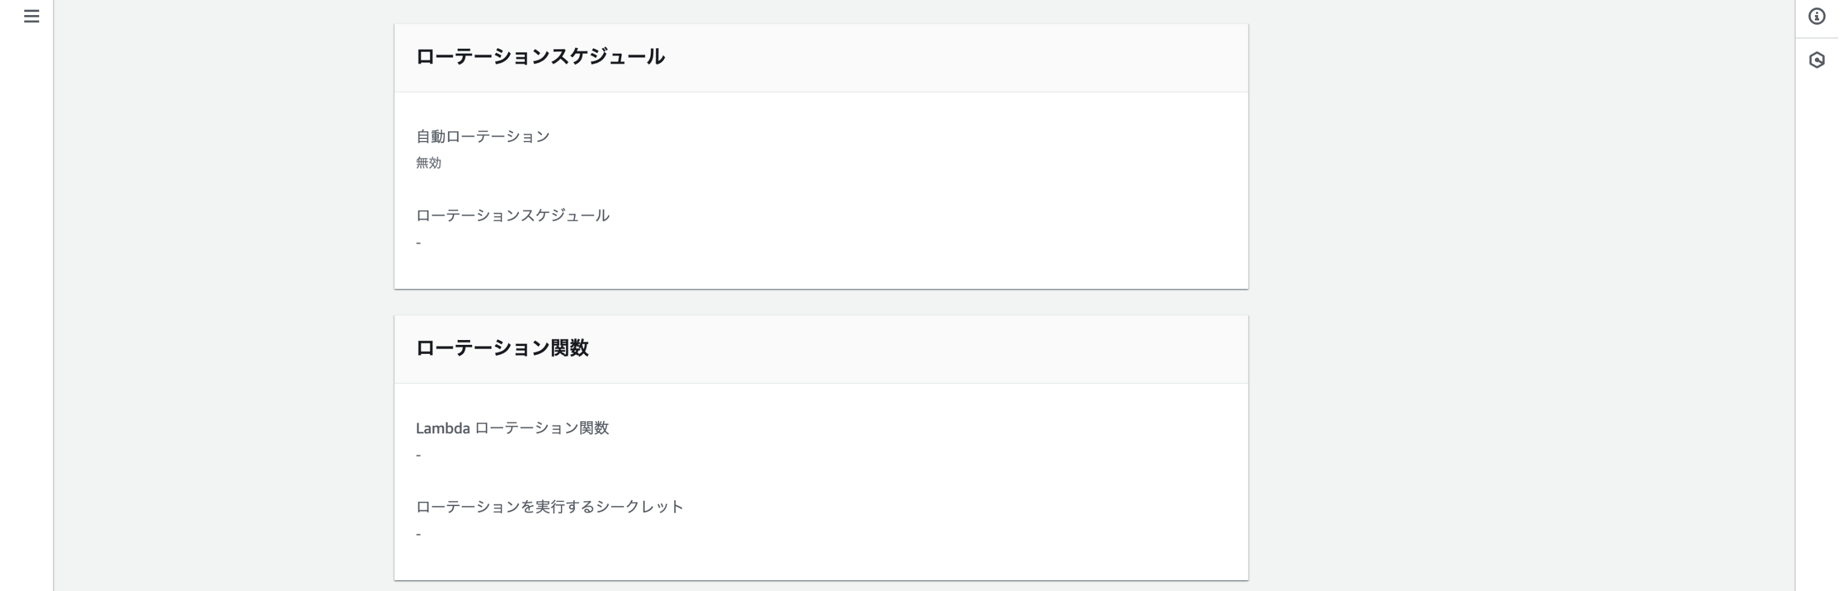Click the collapsed left navigation strip below hamburger
Screen dimensions: 1842x591
[x=26, y=286]
